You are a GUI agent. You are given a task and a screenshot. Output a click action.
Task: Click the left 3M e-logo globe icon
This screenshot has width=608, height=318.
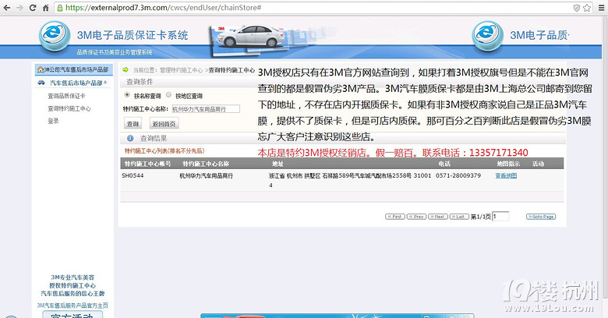point(55,35)
